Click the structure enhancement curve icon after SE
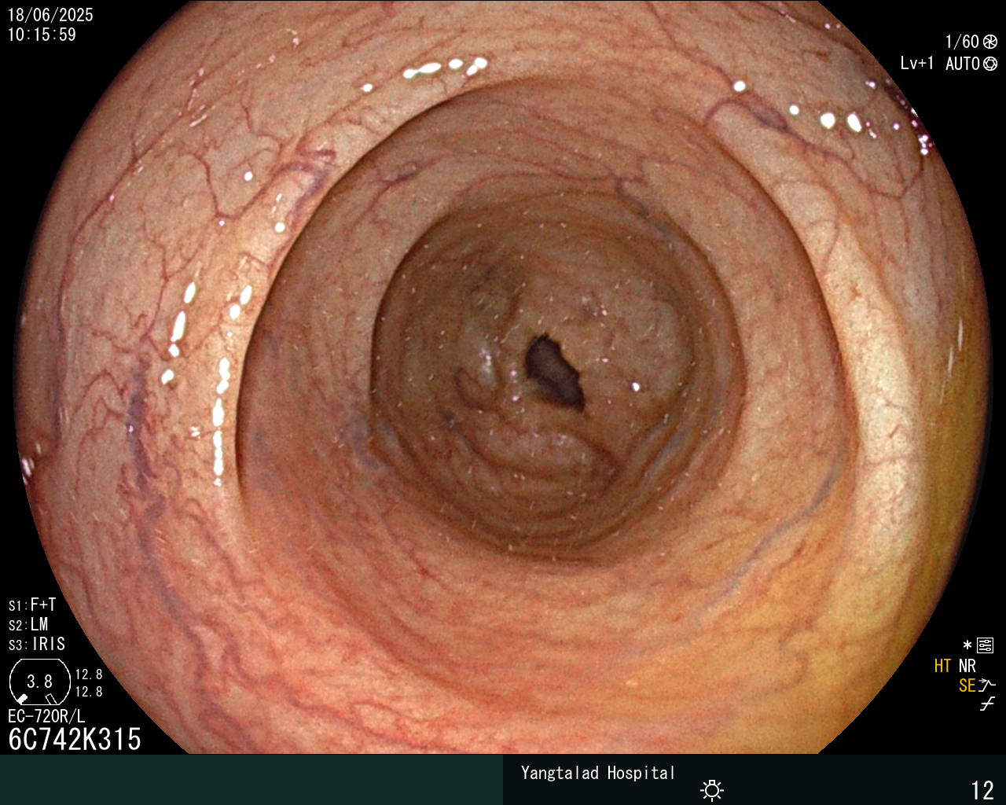 [987, 686]
